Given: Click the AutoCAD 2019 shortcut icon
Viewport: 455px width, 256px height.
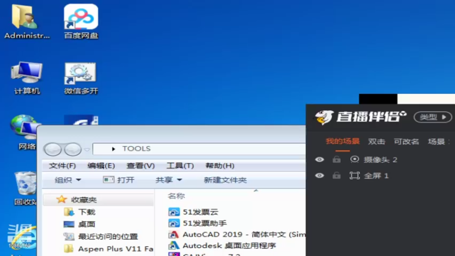Looking at the screenshot, I should 174,234.
